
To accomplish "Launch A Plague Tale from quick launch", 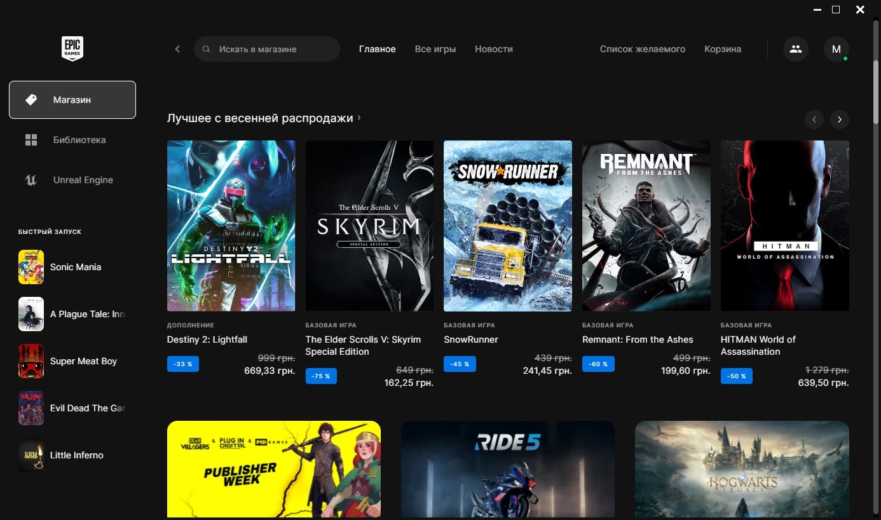I will (72, 314).
